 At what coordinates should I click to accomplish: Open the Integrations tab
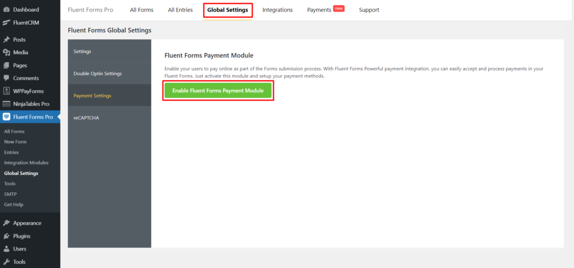click(x=277, y=10)
